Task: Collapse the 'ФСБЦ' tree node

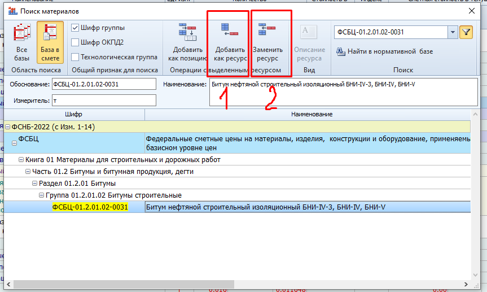Action: [14, 143]
